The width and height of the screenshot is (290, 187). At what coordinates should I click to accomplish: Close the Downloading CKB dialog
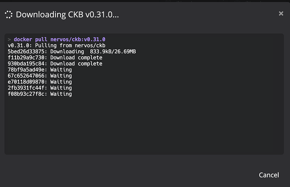(x=281, y=13)
